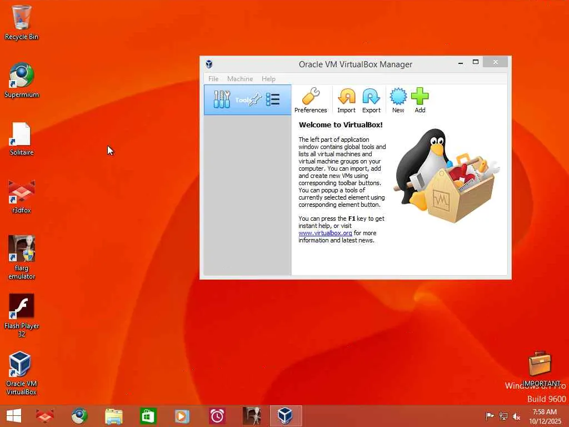Select the Recycle Bin desktop icon
The height and width of the screenshot is (427, 569).
coord(22,22)
